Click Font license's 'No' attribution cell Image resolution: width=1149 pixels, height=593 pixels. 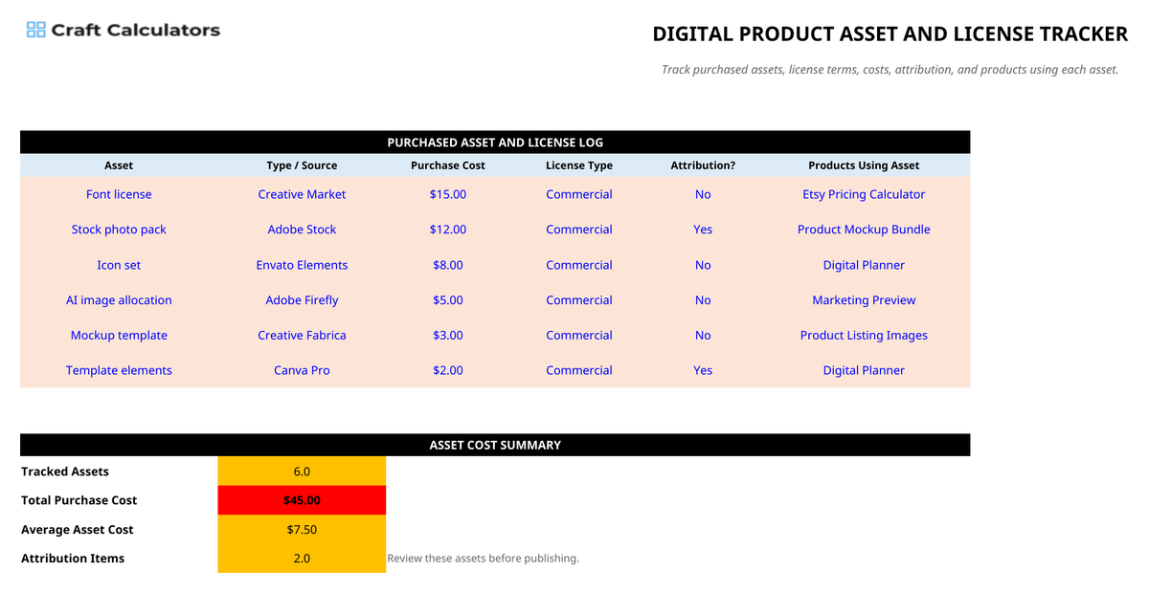[x=703, y=194]
